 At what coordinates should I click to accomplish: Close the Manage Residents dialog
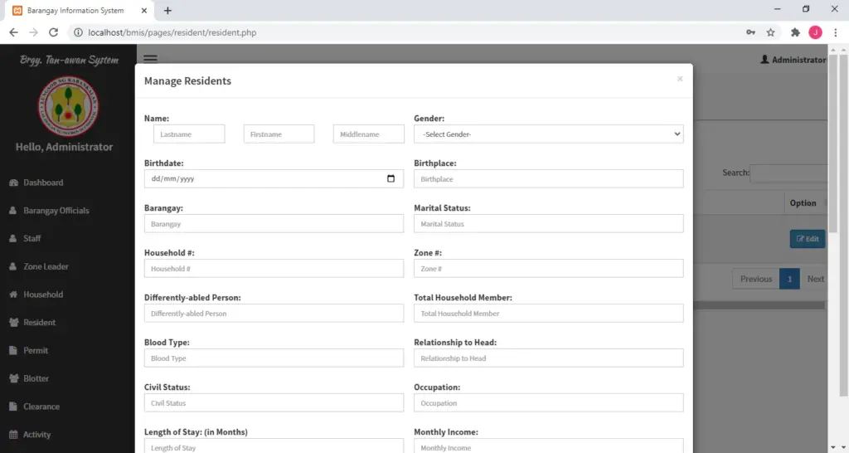680,79
